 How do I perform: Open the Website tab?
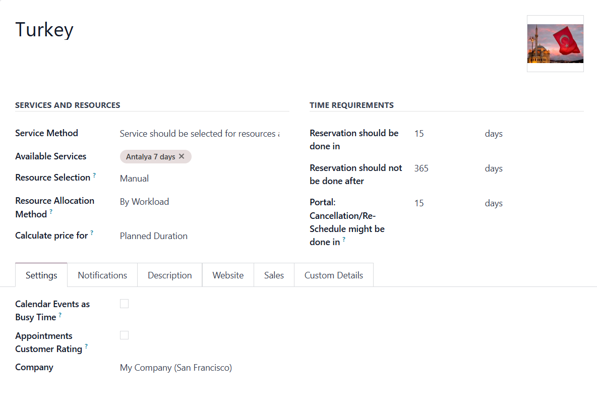tap(228, 275)
